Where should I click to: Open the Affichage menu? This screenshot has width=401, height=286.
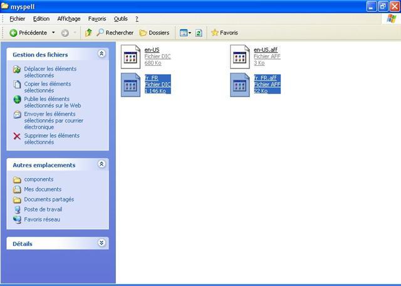(x=69, y=19)
